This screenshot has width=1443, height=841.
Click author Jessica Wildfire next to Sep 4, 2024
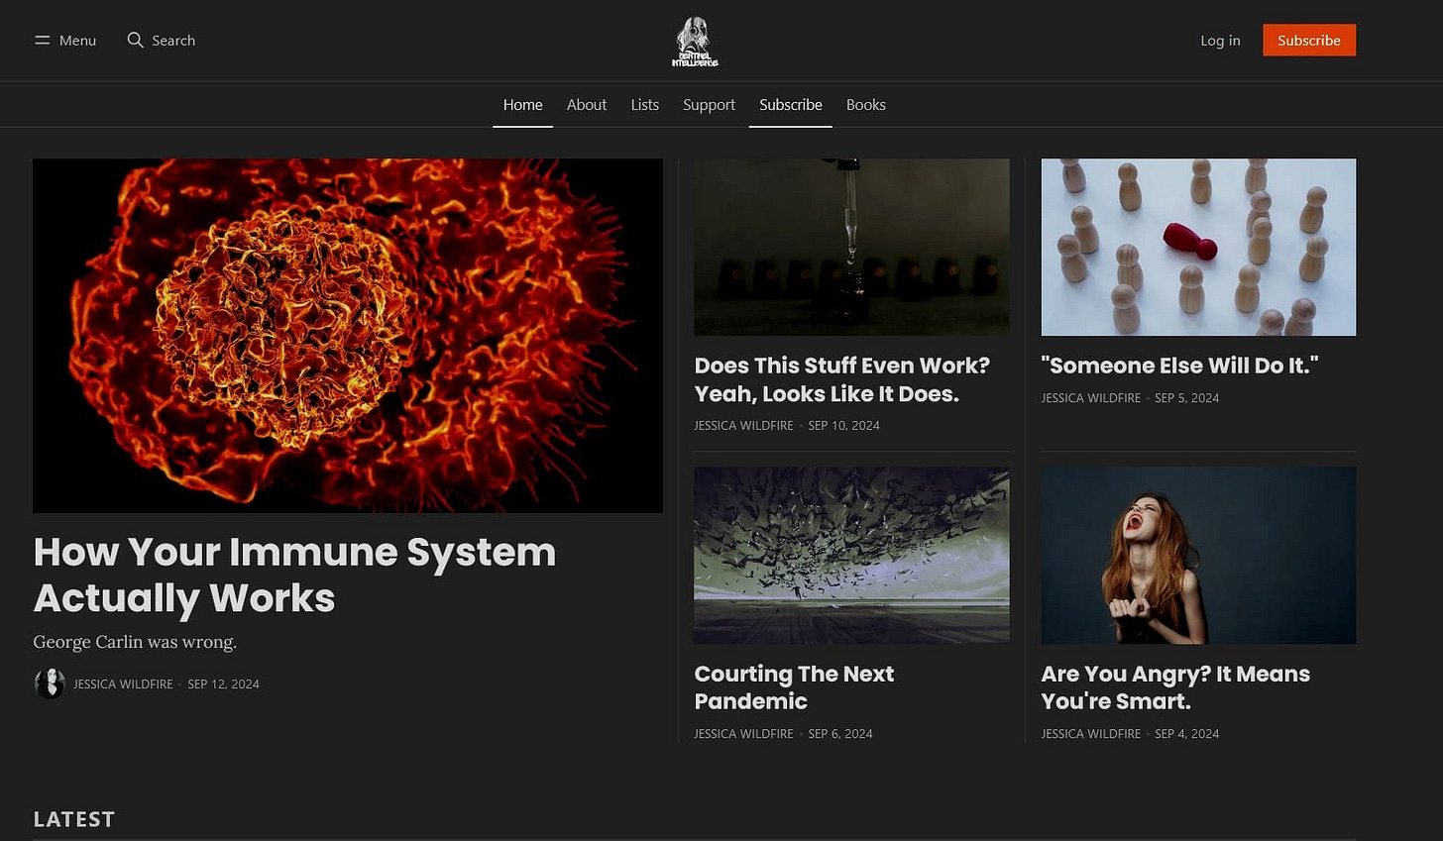(x=1091, y=734)
